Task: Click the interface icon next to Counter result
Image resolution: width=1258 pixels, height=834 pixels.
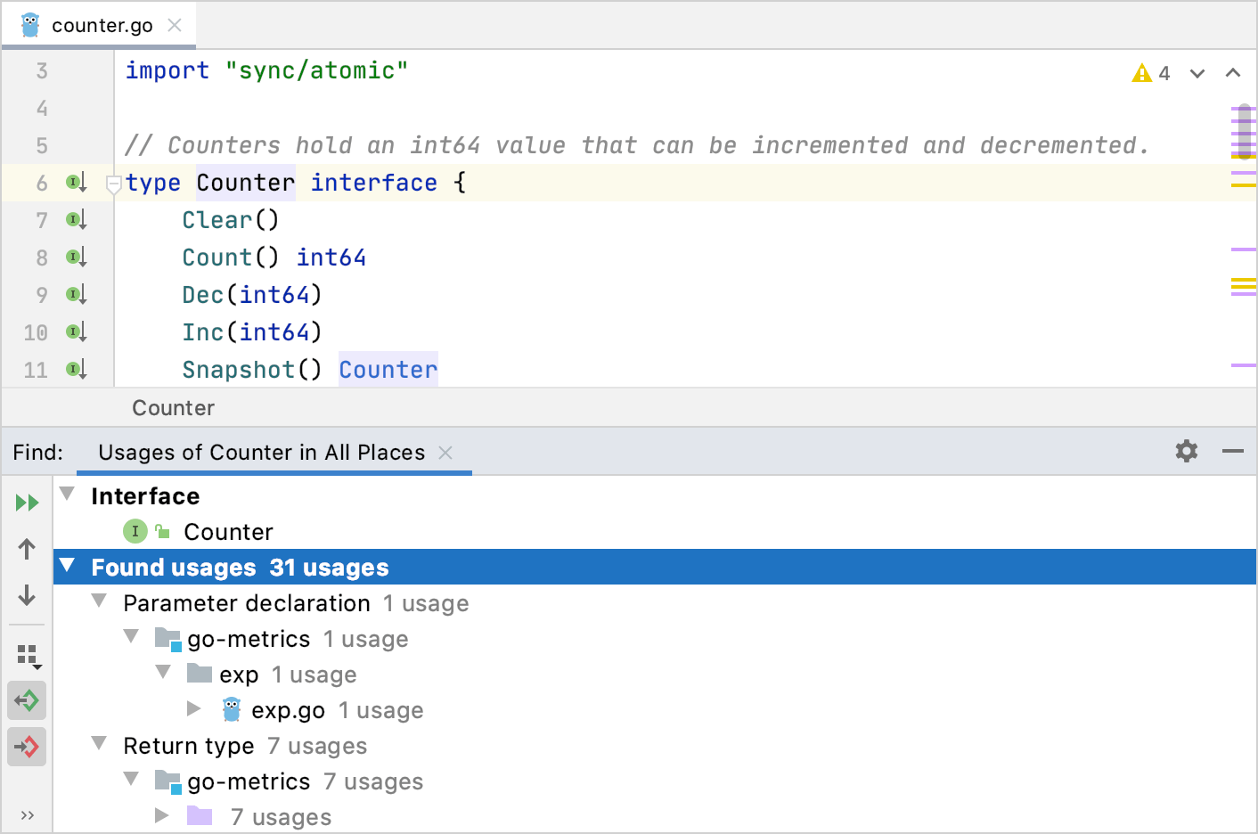Action: [x=135, y=531]
